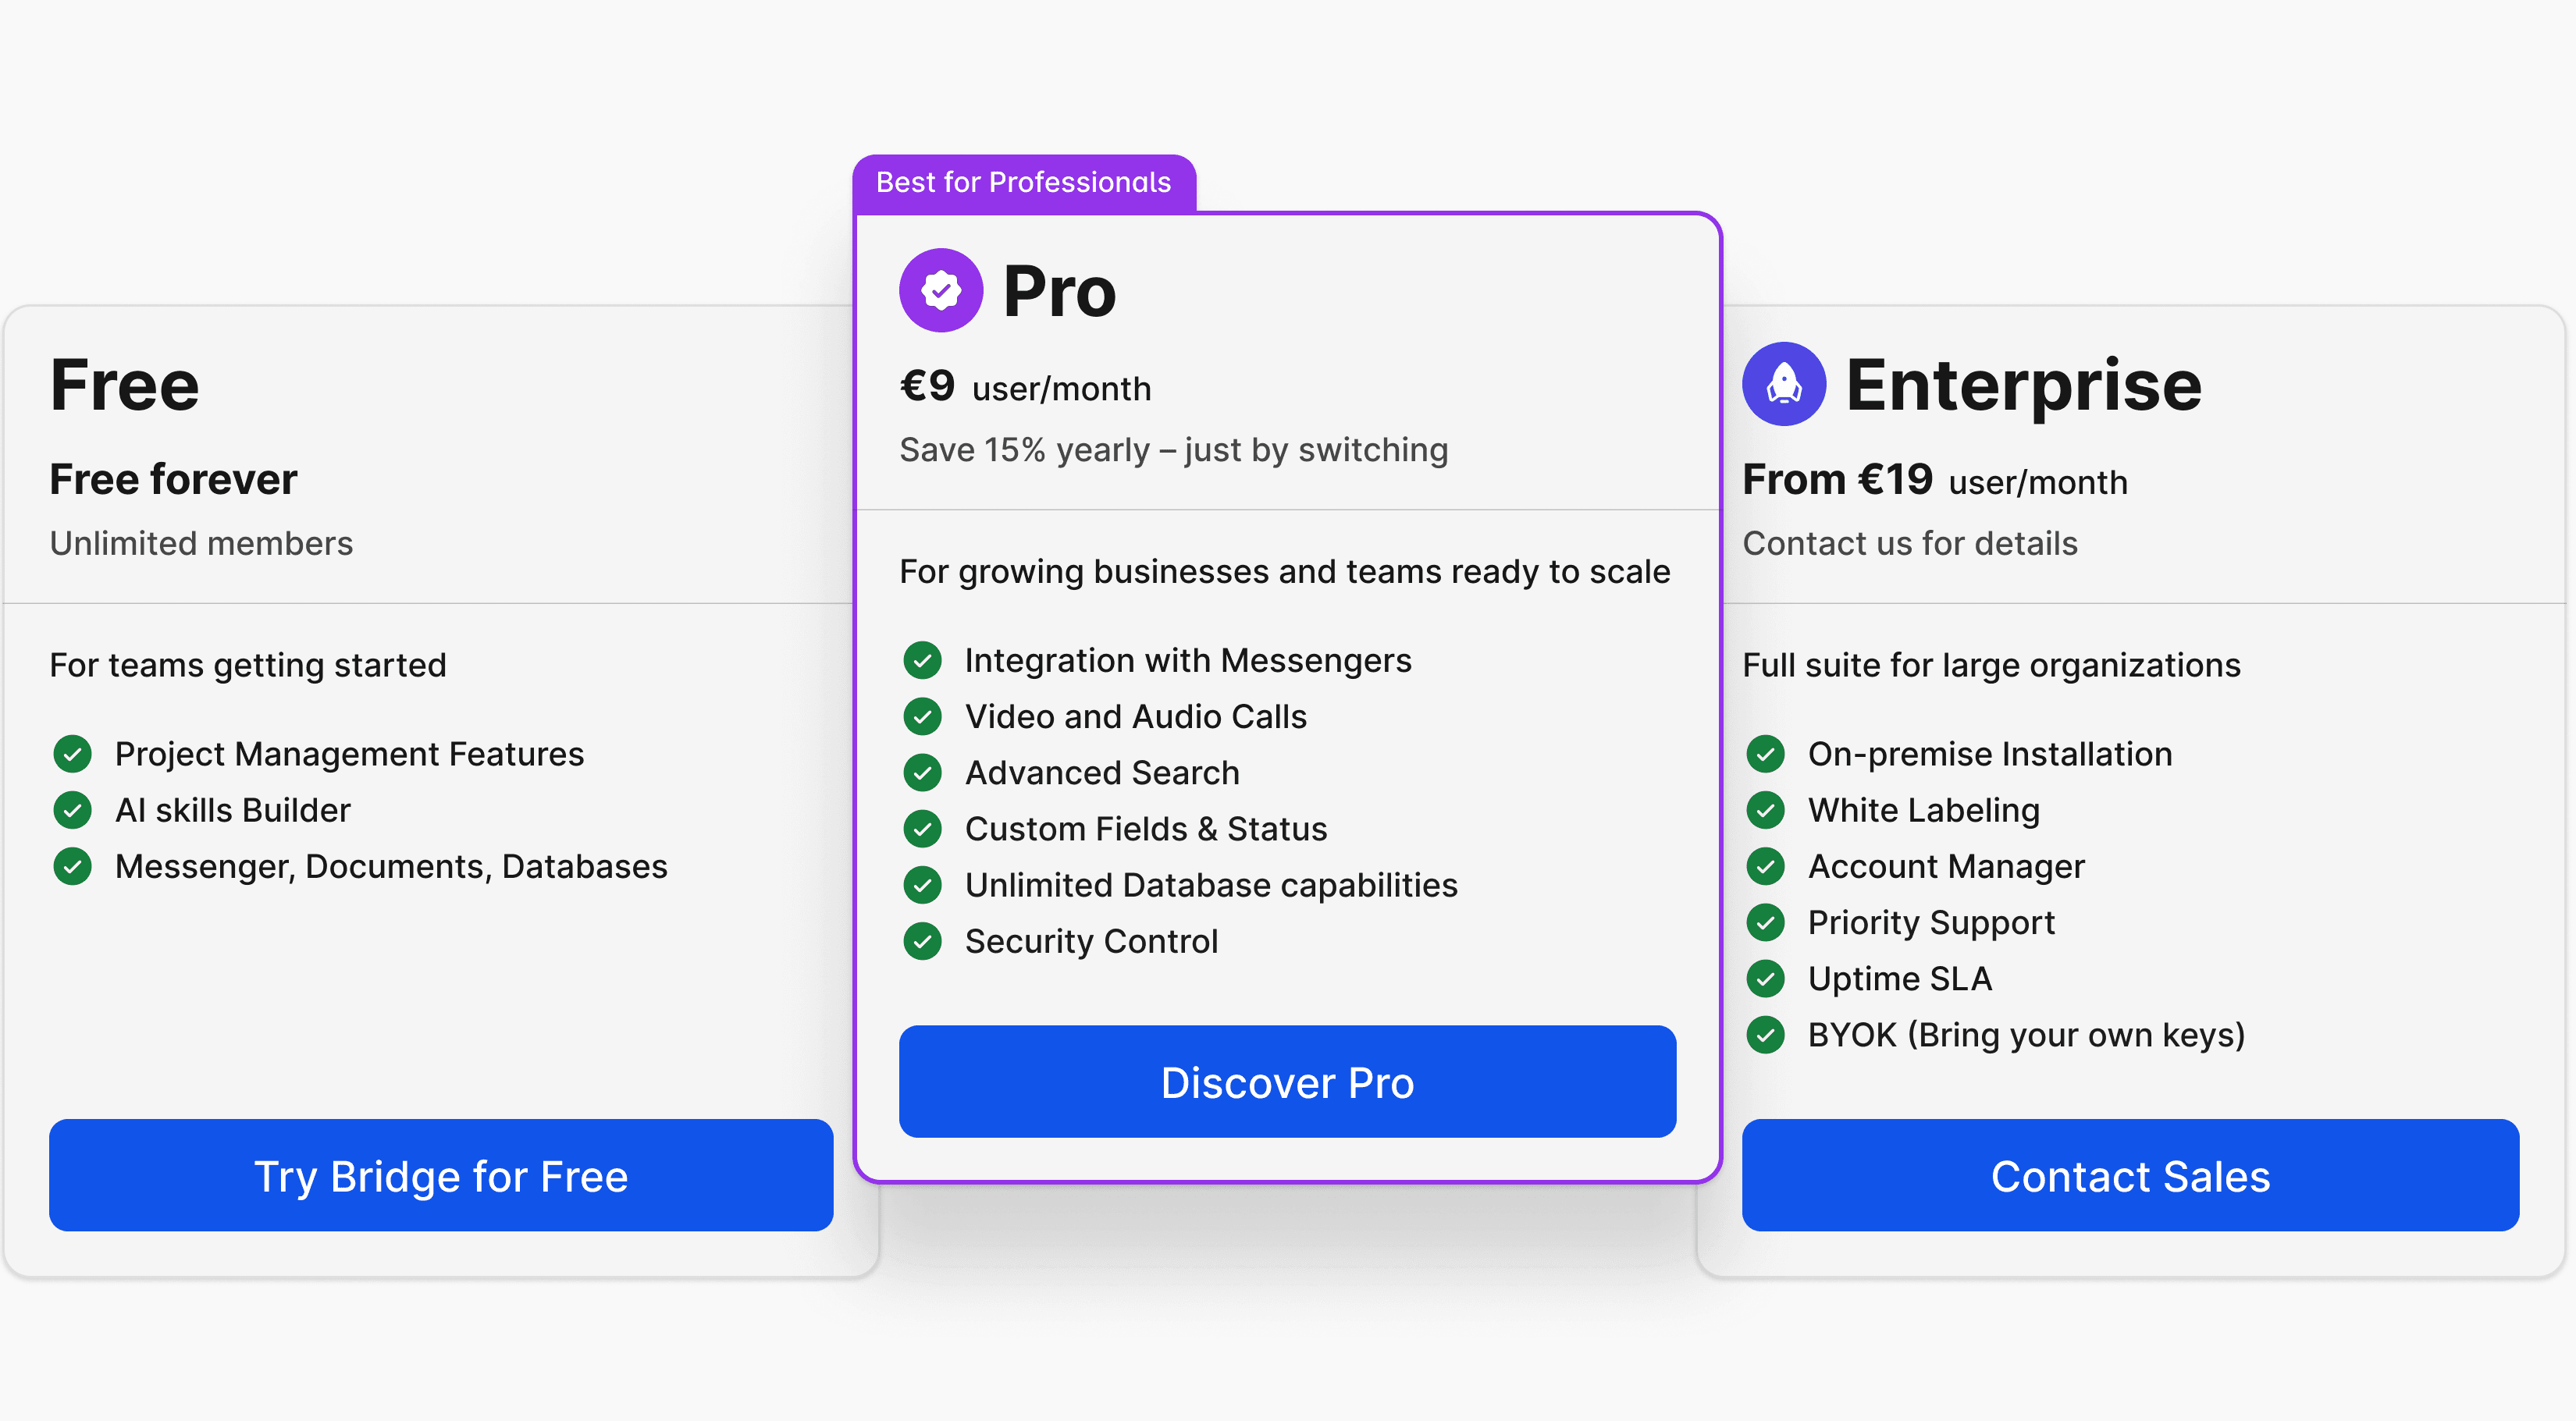The image size is (2576, 1421).
Task: Click the Enterprise rocket icon
Action: (x=1783, y=384)
